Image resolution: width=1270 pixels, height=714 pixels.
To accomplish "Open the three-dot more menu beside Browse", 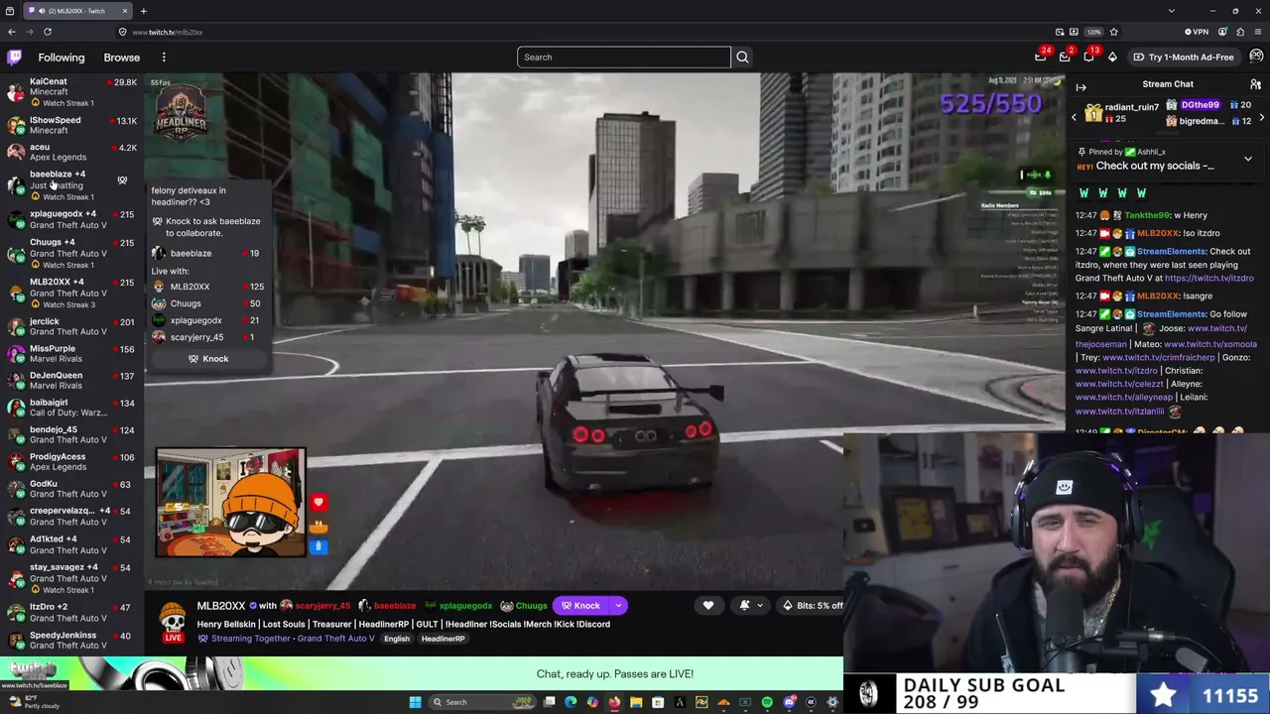I will [164, 58].
